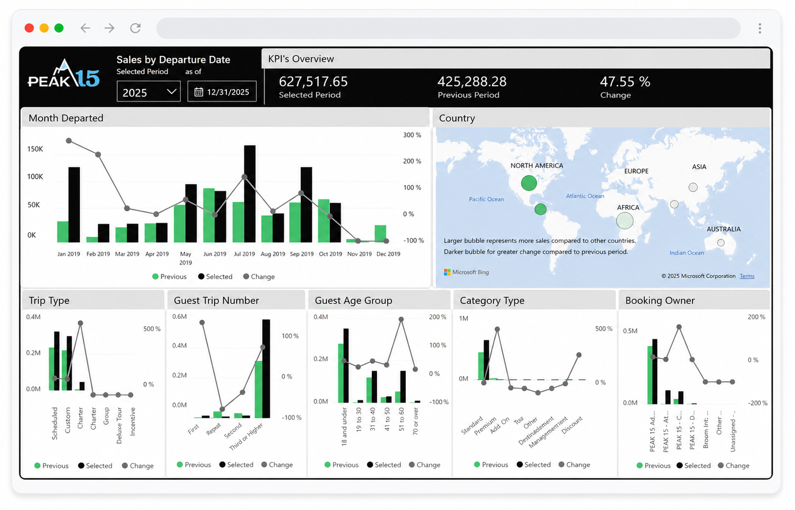Click the Sales by Departure Date title

click(173, 59)
